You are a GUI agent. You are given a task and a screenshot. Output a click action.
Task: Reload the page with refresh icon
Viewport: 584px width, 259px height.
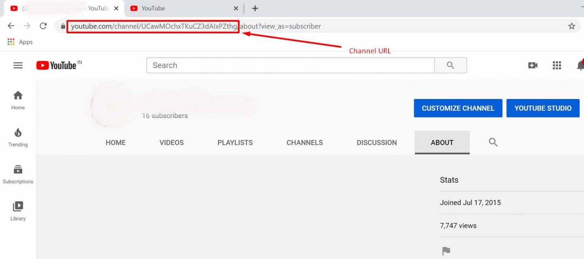click(43, 26)
